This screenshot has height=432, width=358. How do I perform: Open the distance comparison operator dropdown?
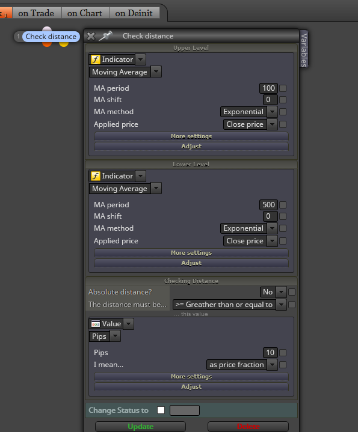click(x=281, y=305)
